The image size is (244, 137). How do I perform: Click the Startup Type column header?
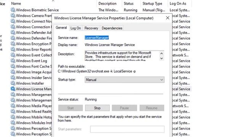[152, 3]
